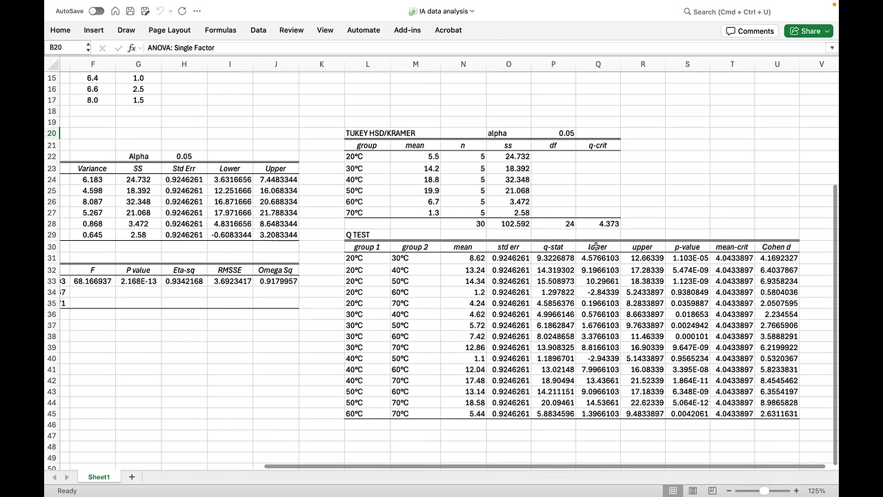Click the Home icon in title bar
Image resolution: width=883 pixels, height=497 pixels.
coord(116,11)
